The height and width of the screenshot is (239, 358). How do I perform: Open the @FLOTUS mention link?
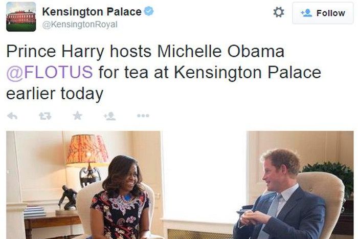pyautogui.click(x=50, y=73)
